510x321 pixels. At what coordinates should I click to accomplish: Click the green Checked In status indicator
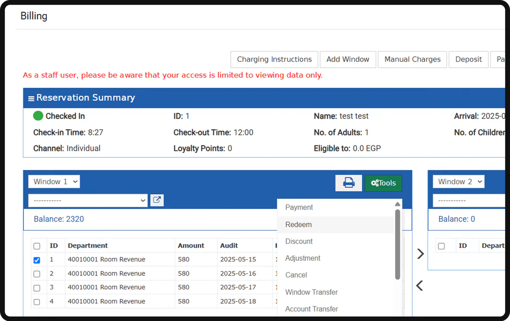[38, 116]
